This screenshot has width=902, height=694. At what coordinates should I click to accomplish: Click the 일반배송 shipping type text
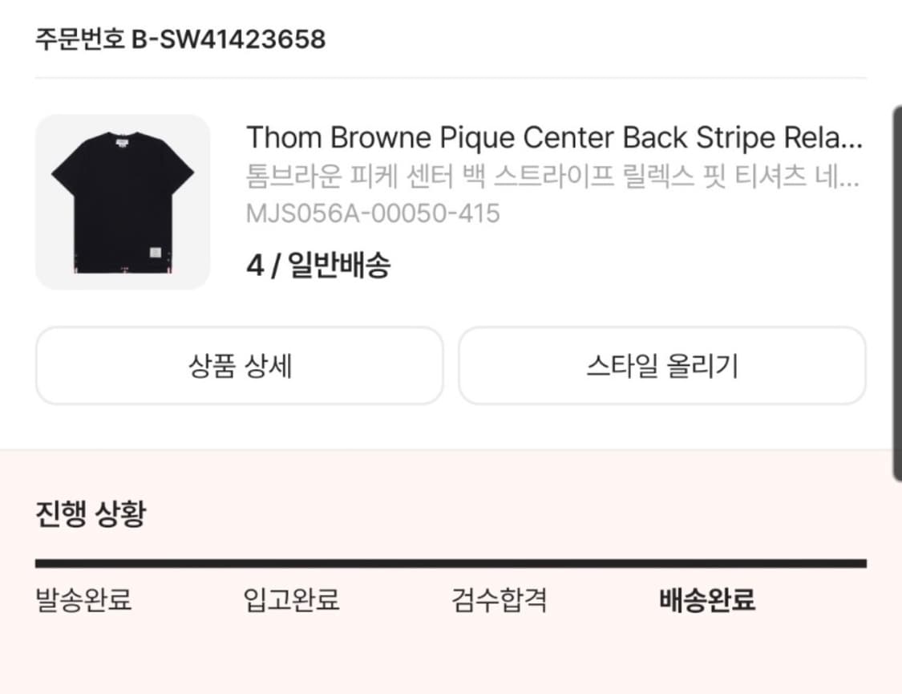(339, 266)
